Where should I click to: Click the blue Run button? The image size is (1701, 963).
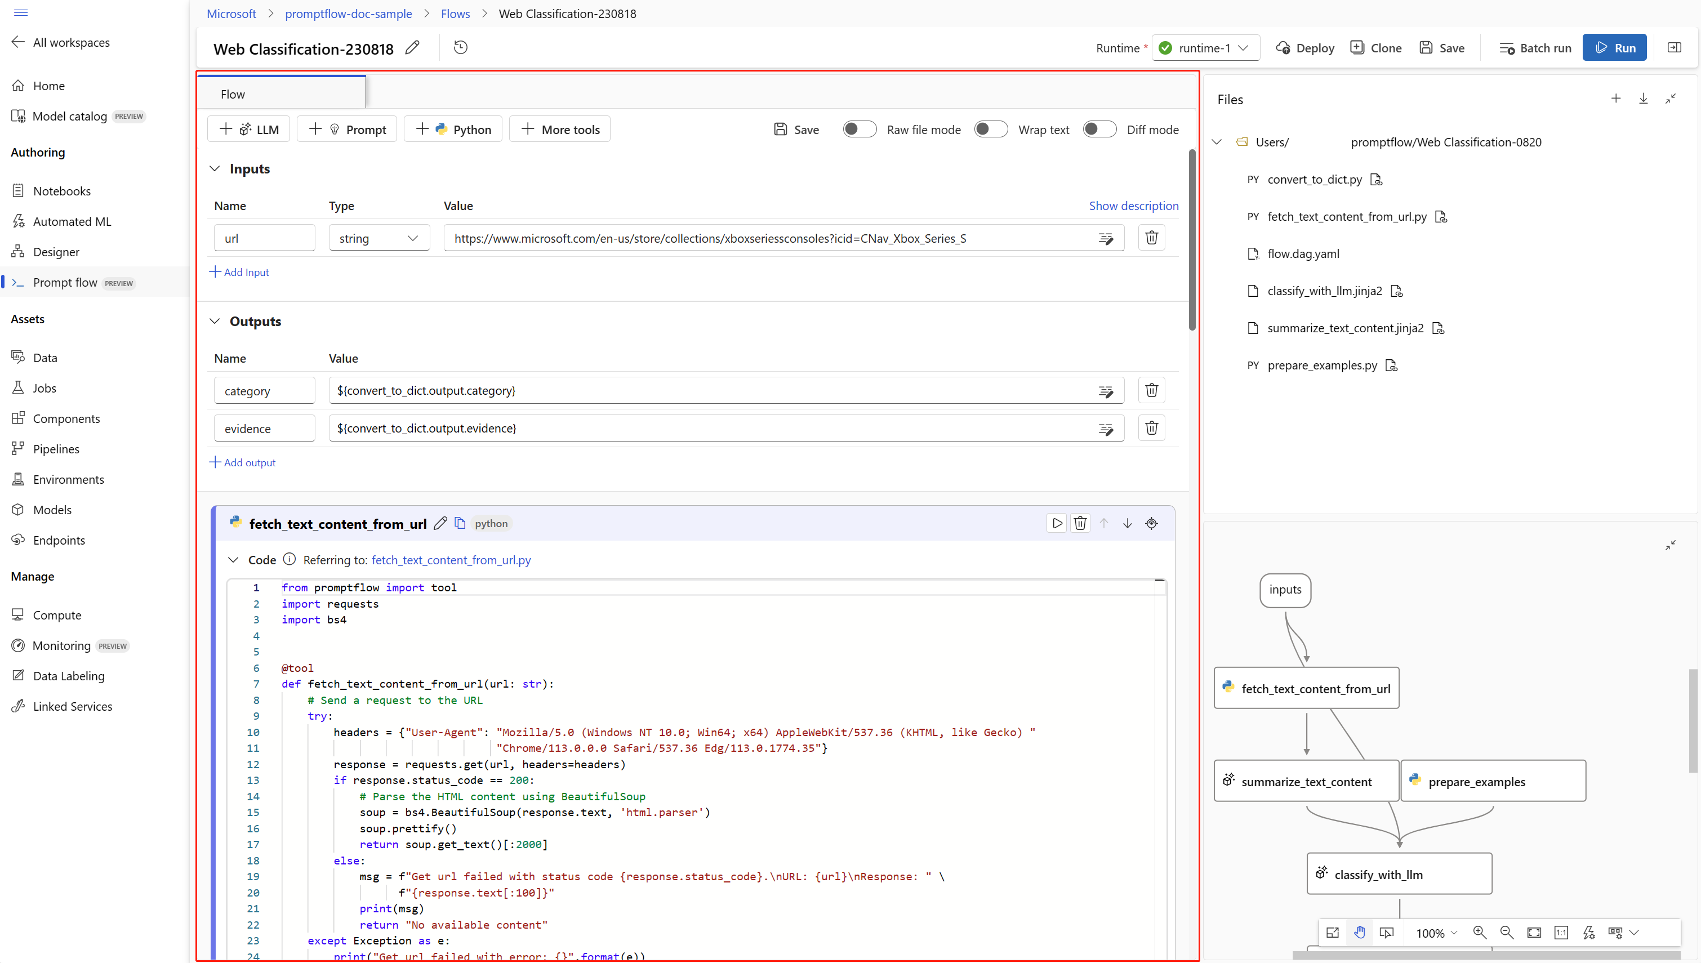(1614, 48)
